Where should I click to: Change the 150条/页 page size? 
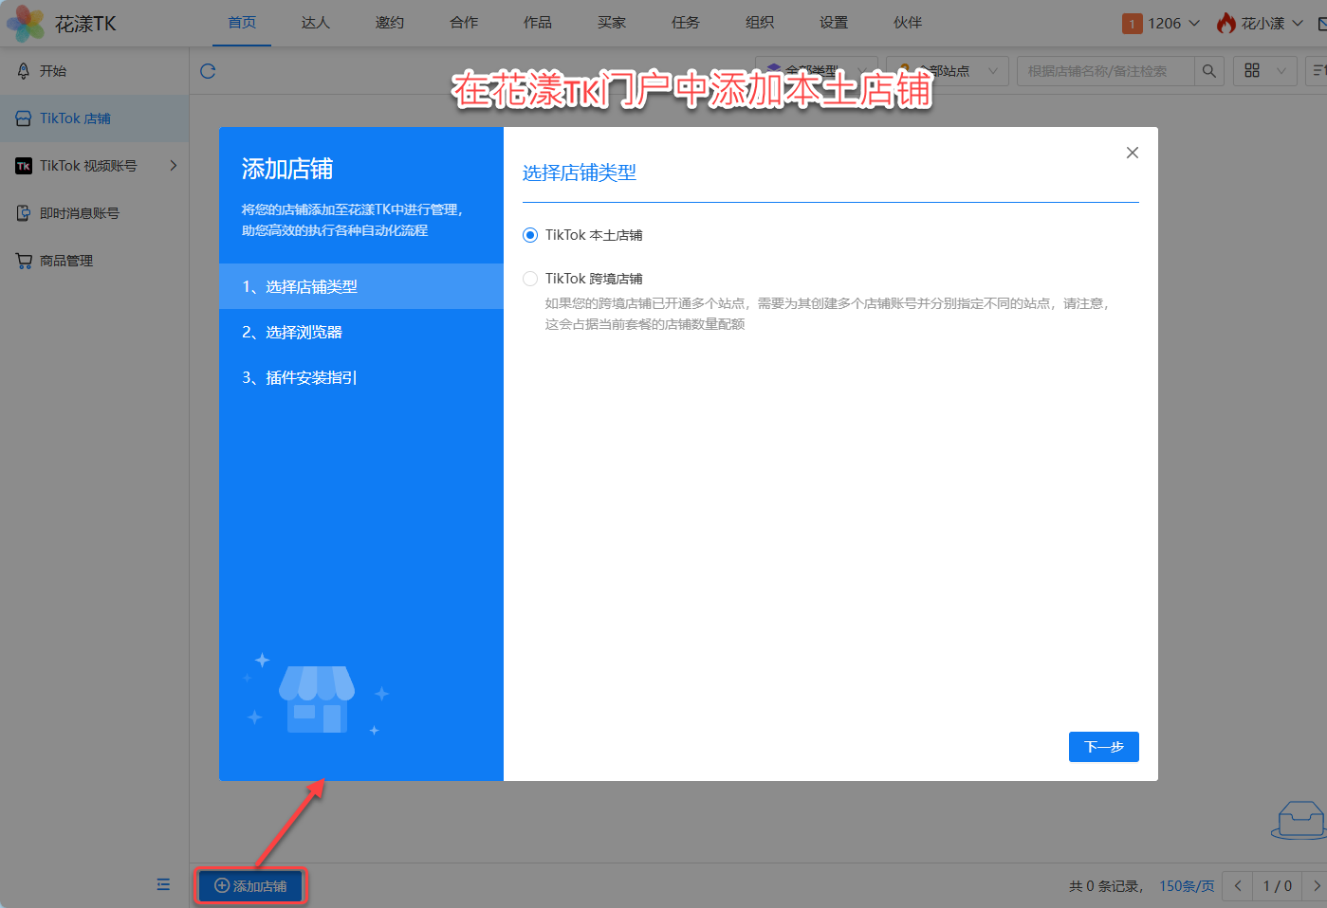(1187, 886)
